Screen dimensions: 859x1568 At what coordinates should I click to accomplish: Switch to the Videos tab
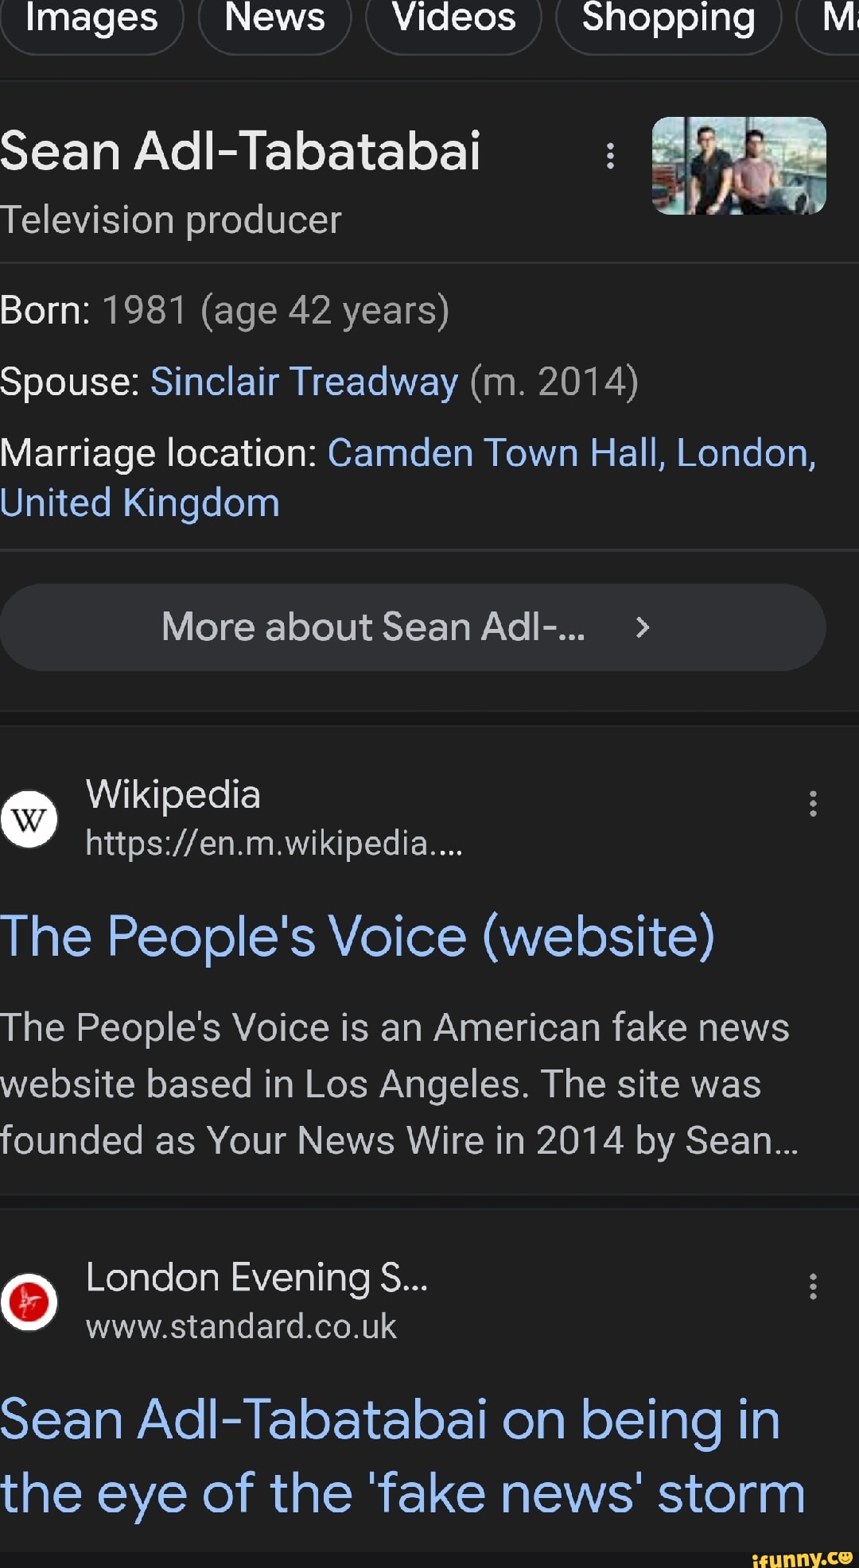[x=453, y=19]
